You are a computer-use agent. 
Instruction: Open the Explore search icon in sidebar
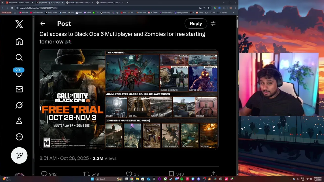19,57
